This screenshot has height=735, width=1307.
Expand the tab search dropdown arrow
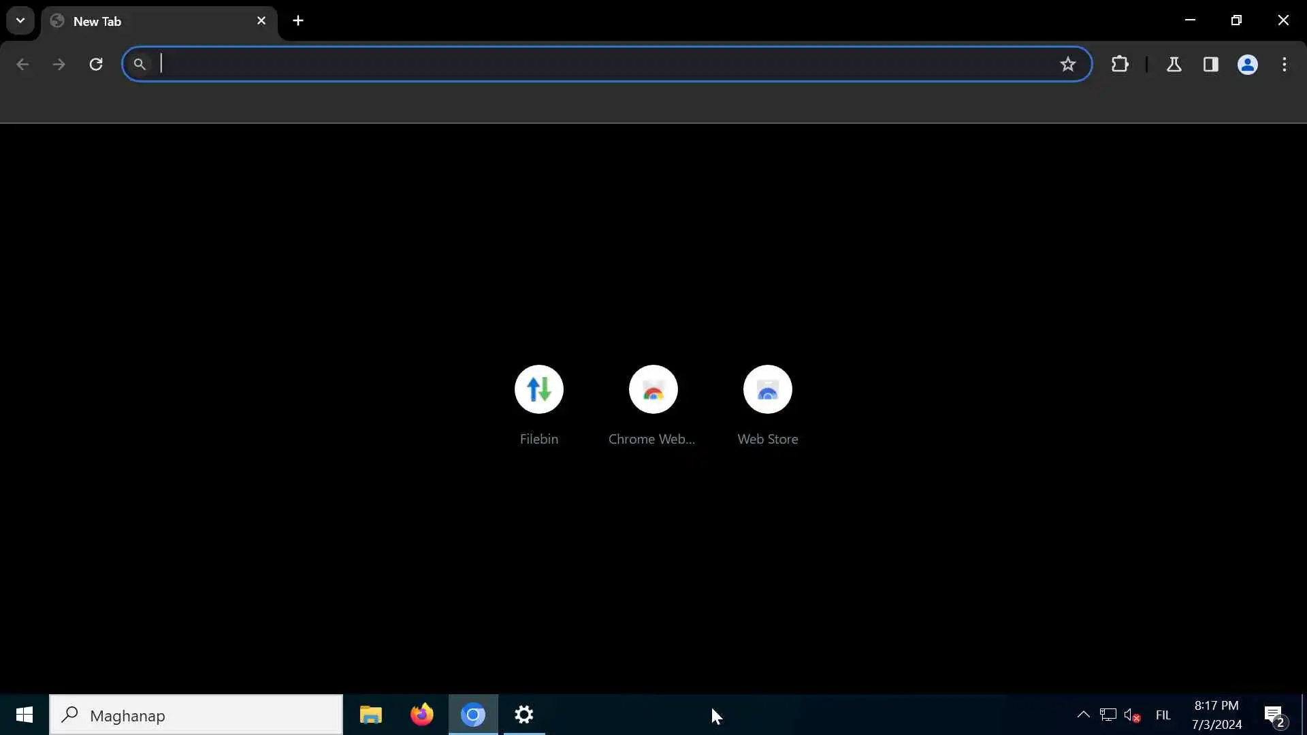[x=20, y=20]
